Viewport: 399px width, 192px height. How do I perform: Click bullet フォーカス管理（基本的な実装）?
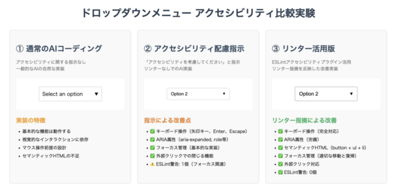(x=185, y=148)
